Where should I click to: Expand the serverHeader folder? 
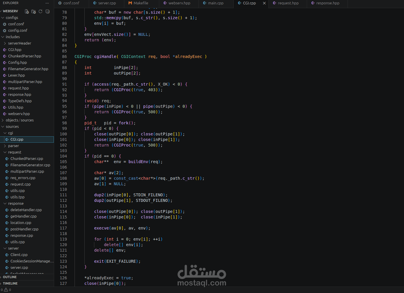(20, 43)
